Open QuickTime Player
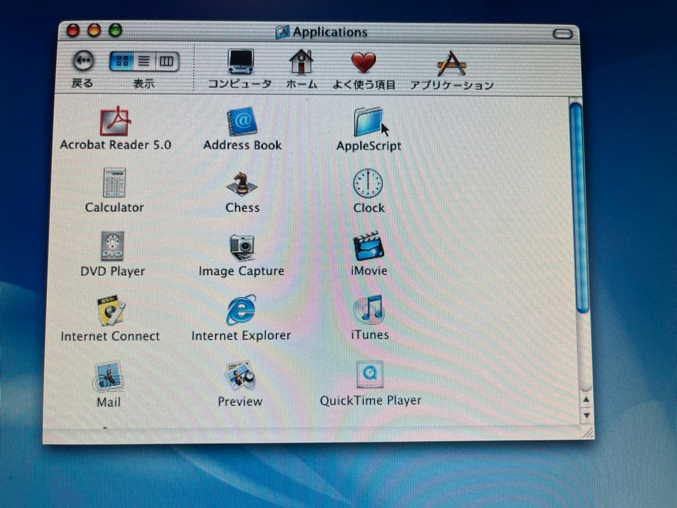 370,374
